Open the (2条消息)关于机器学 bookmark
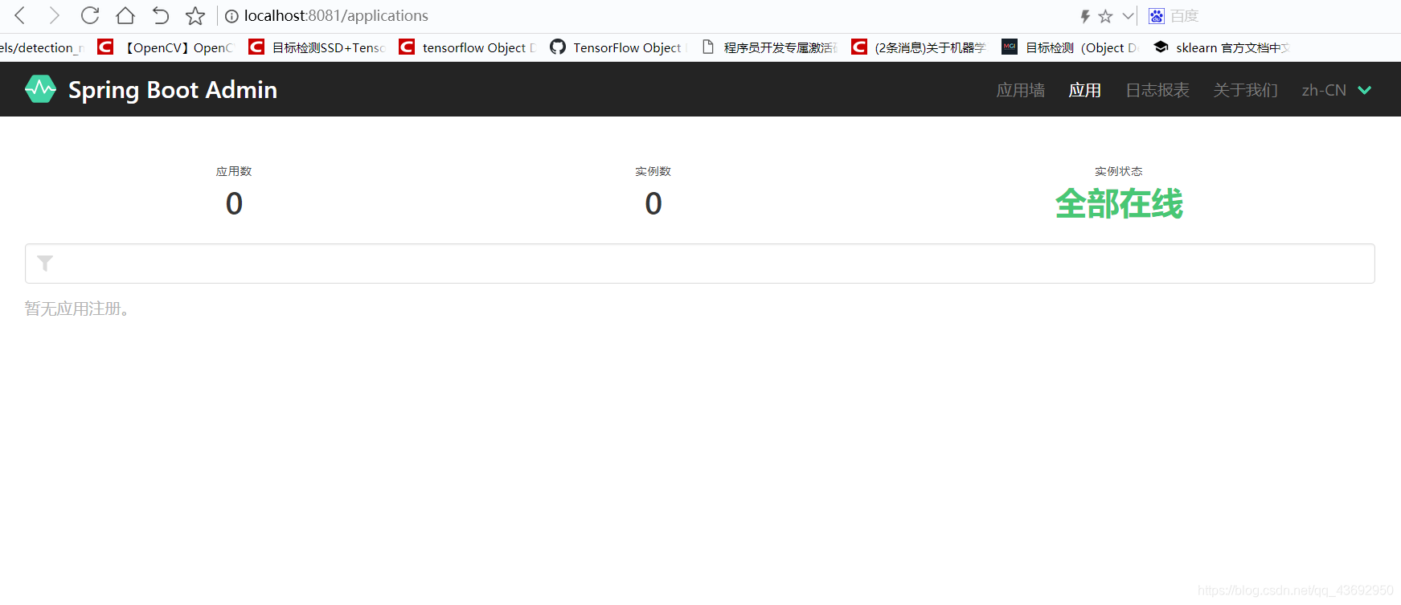This screenshot has height=605, width=1401. tap(920, 47)
